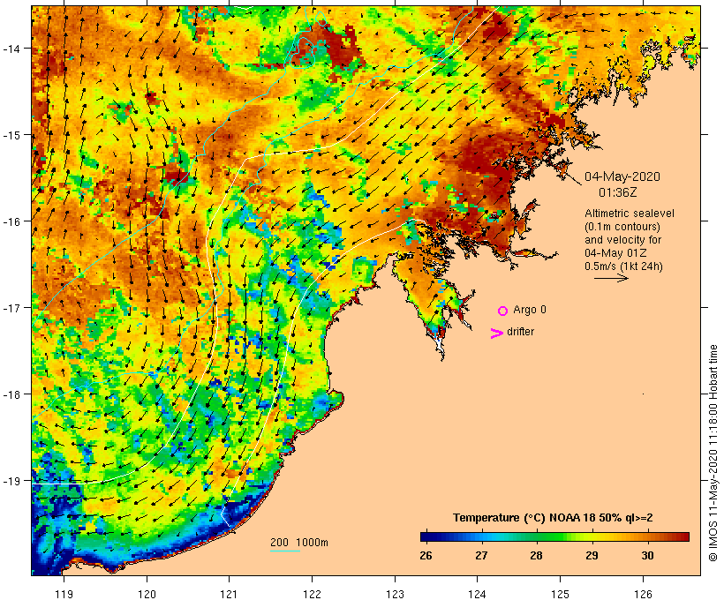Click the latitude label '-17'

(x=11, y=307)
